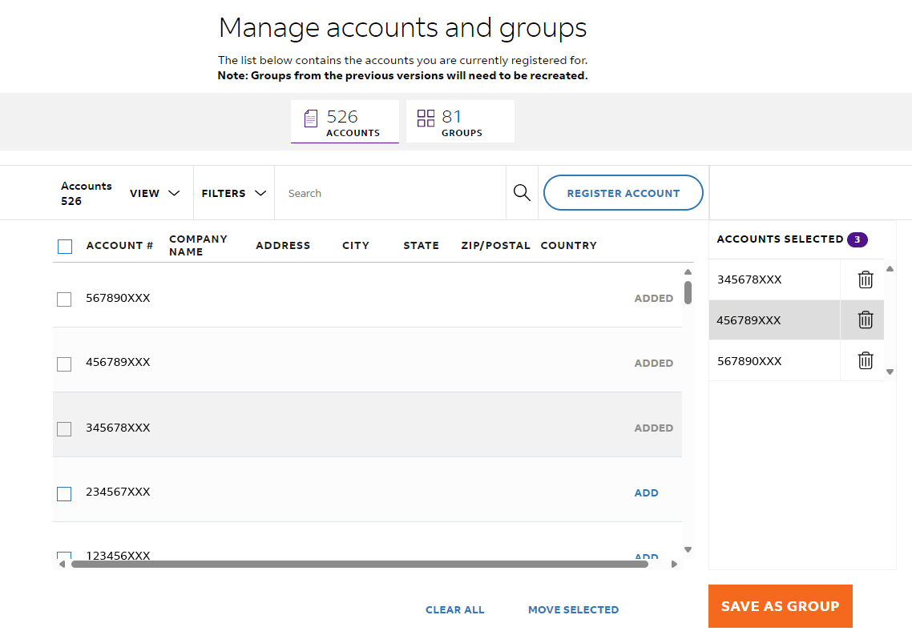Click SAVE AS GROUP button

click(x=780, y=606)
